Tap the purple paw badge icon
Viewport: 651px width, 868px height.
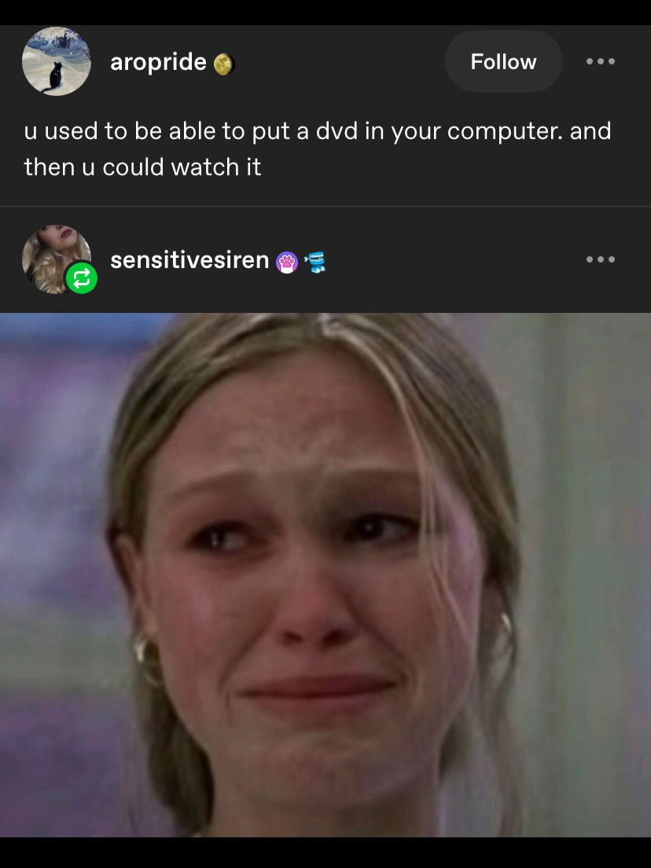[x=287, y=263]
